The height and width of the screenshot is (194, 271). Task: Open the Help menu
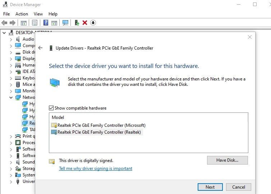(53, 14)
